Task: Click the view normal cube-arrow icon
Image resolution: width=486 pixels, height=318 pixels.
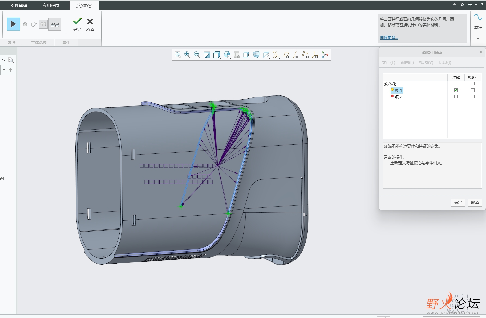Action: (247, 55)
